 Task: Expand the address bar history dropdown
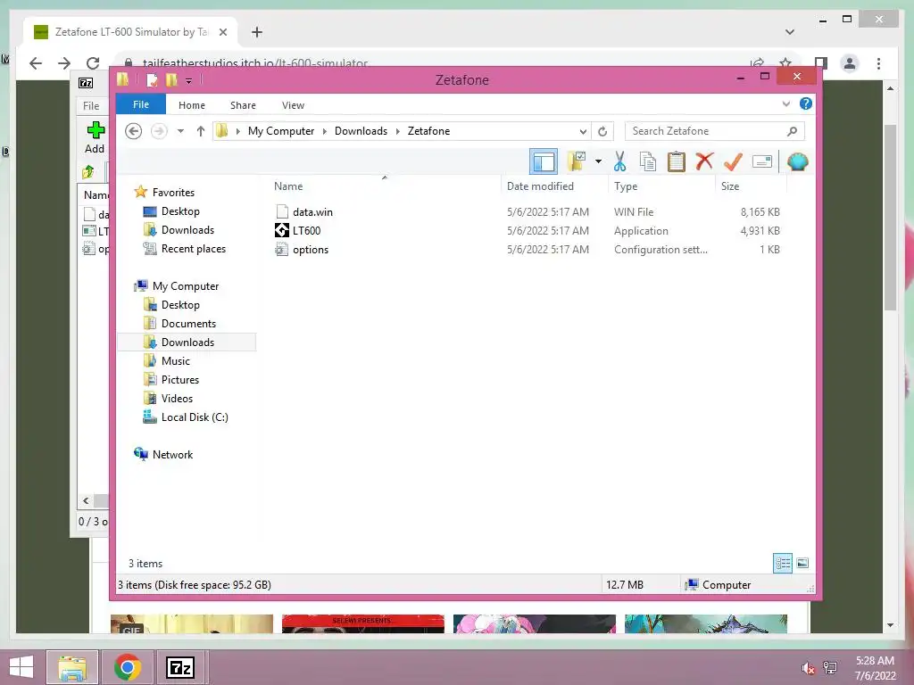coord(582,132)
